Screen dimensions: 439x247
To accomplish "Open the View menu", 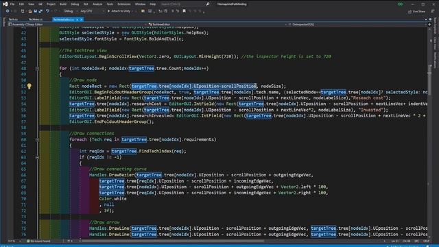I will click(x=31, y=4).
